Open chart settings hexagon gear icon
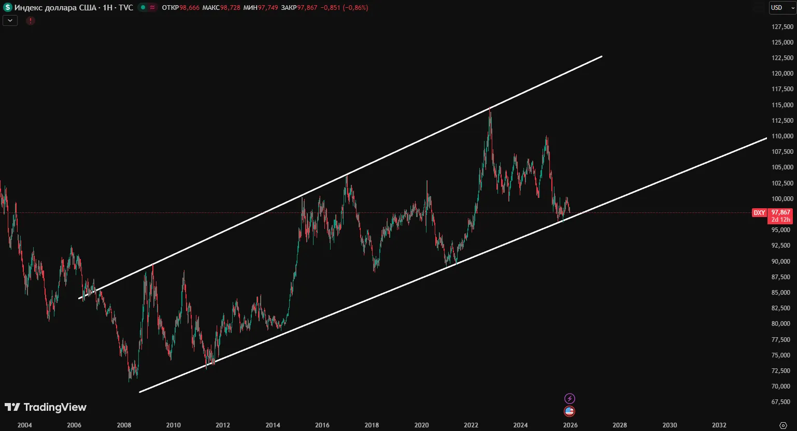The height and width of the screenshot is (431, 797). [783, 425]
